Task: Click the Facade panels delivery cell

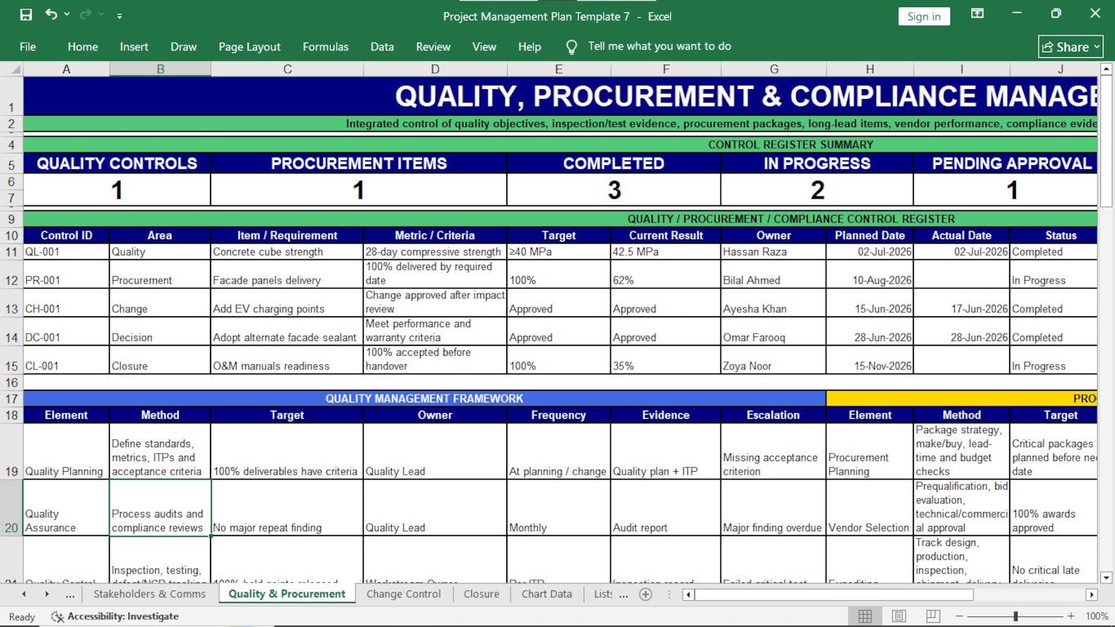Action: click(287, 274)
